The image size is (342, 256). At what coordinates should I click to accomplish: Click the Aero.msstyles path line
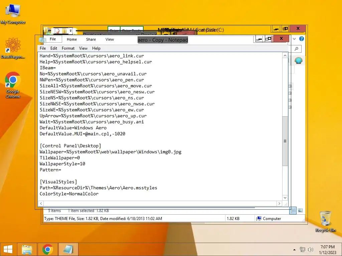click(99, 188)
